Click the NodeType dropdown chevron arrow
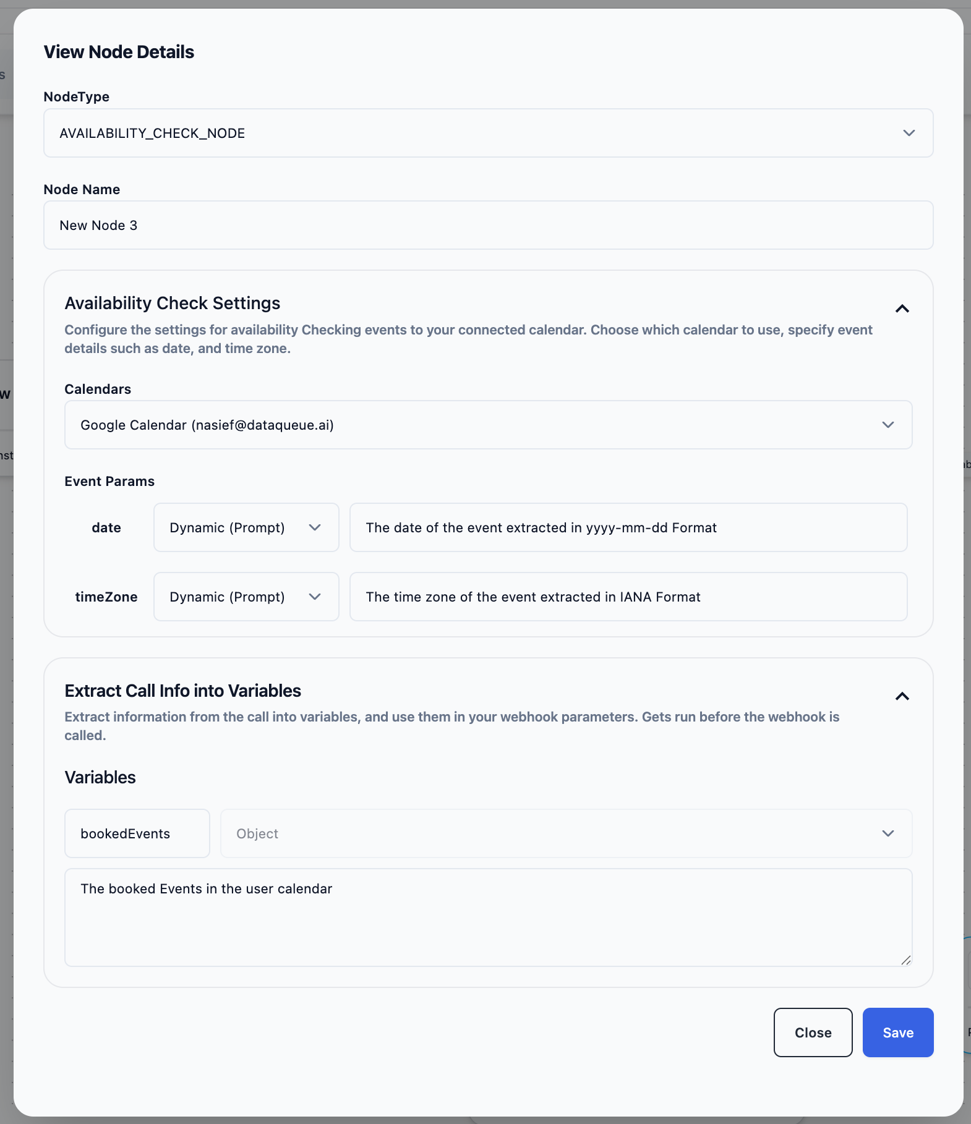The image size is (971, 1124). point(909,133)
